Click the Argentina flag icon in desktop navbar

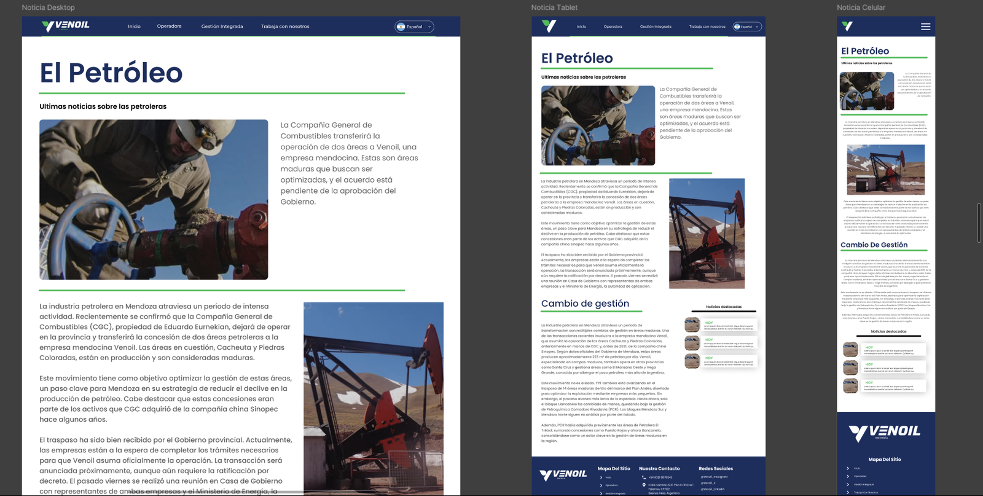pos(401,26)
